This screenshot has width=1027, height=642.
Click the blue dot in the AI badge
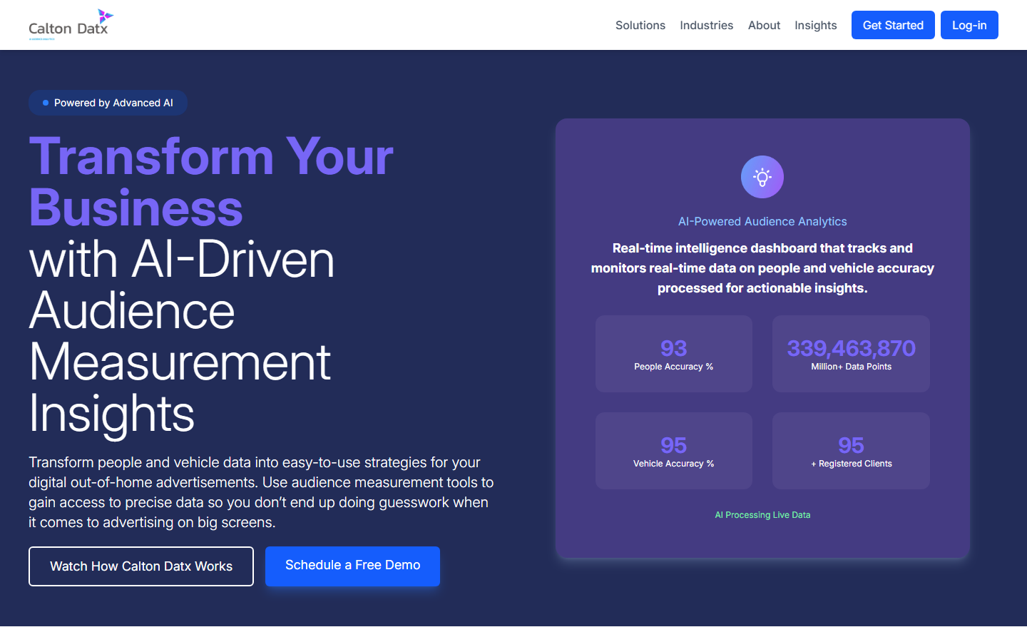45,103
